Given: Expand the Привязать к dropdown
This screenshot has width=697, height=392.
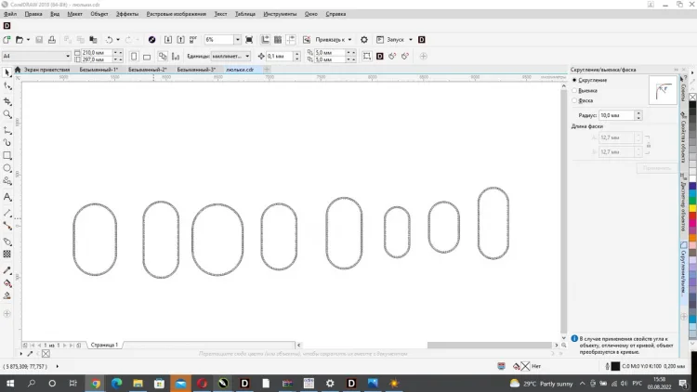Looking at the screenshot, I should click(349, 40).
